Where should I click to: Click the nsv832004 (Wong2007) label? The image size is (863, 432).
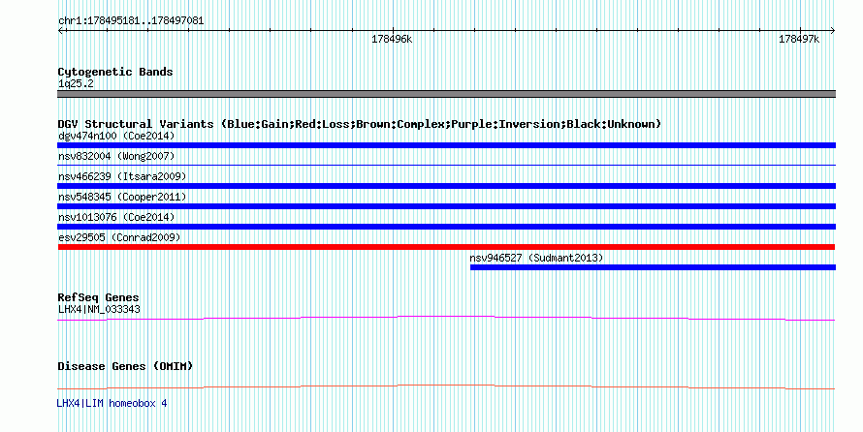116,156
